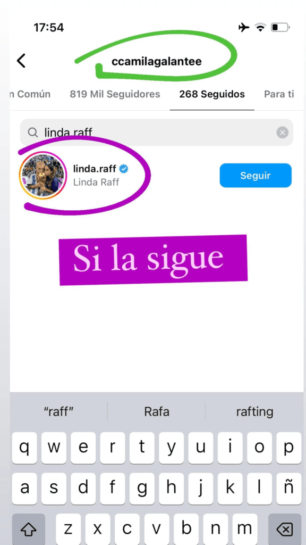306x545 pixels.
Task: Switch to the 819 Mil Seguidores tab
Action: coord(115,94)
